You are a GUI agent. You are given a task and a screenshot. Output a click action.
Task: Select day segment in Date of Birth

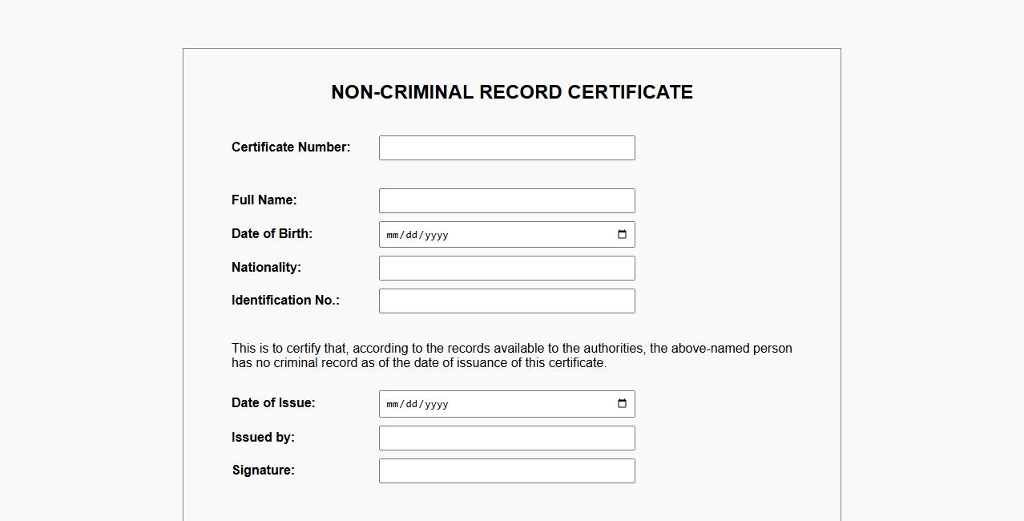click(x=412, y=235)
